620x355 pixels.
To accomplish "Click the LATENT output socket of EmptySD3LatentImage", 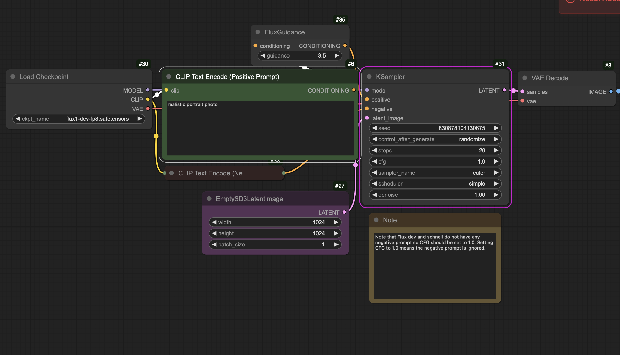I will (344, 212).
